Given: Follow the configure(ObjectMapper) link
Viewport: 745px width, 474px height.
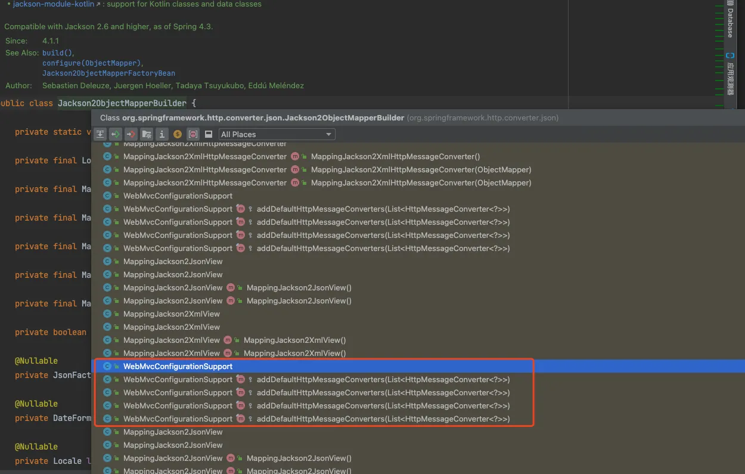Looking at the screenshot, I should pyautogui.click(x=92, y=63).
